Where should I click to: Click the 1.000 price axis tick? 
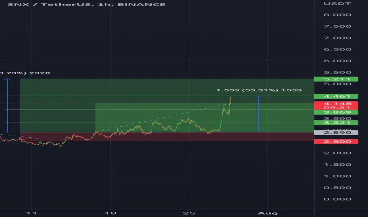coord(337,176)
